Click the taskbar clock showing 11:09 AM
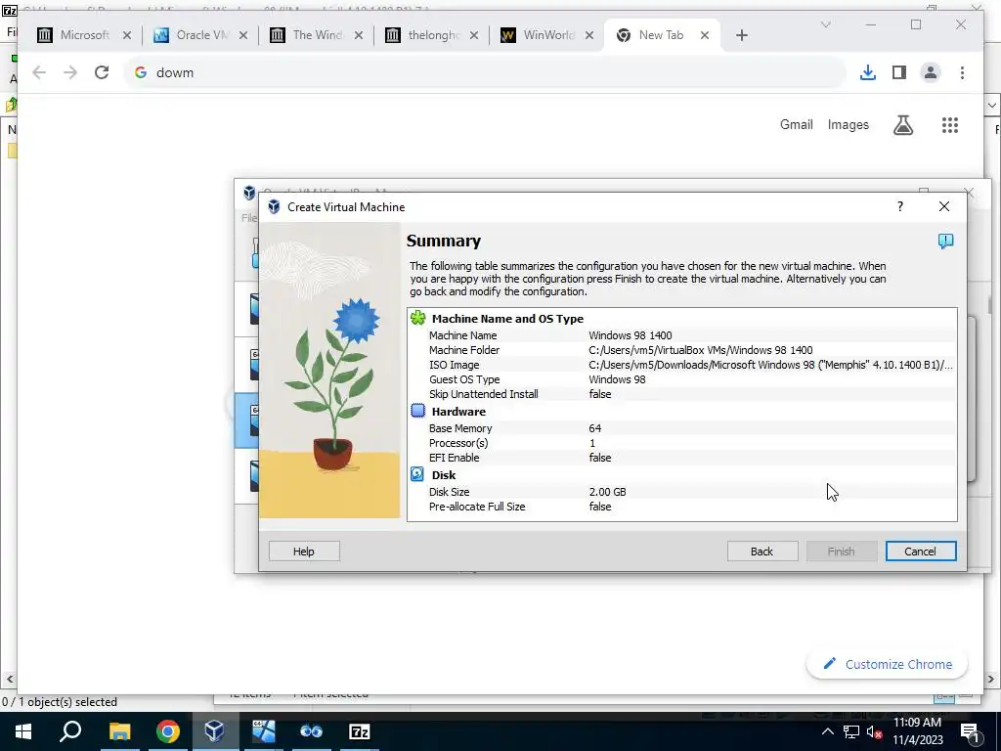Viewport: 1001px width, 751px height. click(x=917, y=731)
